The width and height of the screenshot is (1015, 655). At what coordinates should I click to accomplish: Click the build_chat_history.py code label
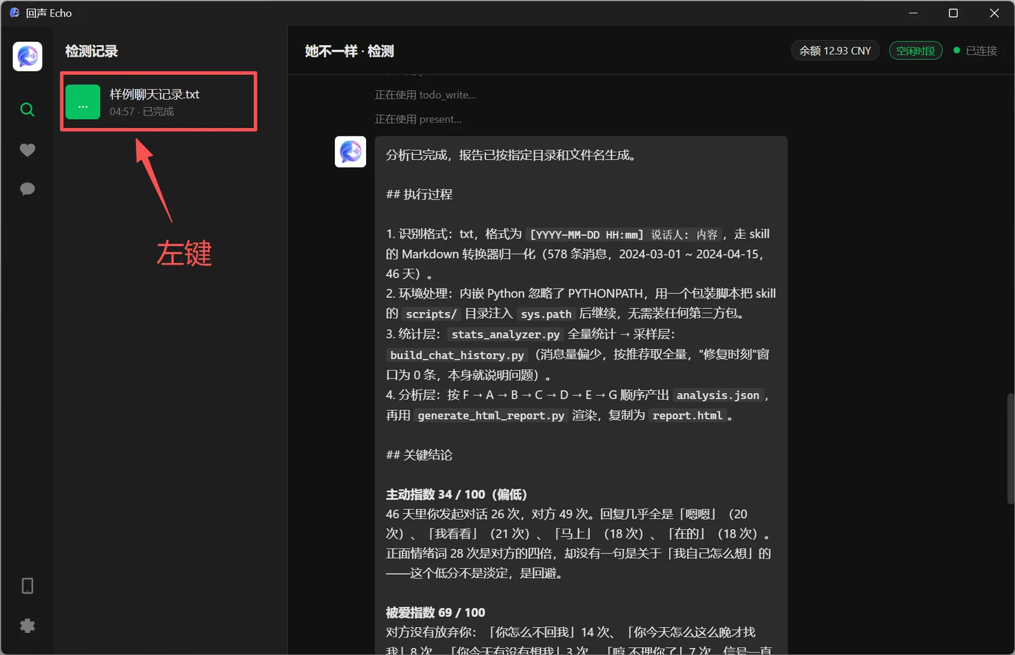coord(457,355)
